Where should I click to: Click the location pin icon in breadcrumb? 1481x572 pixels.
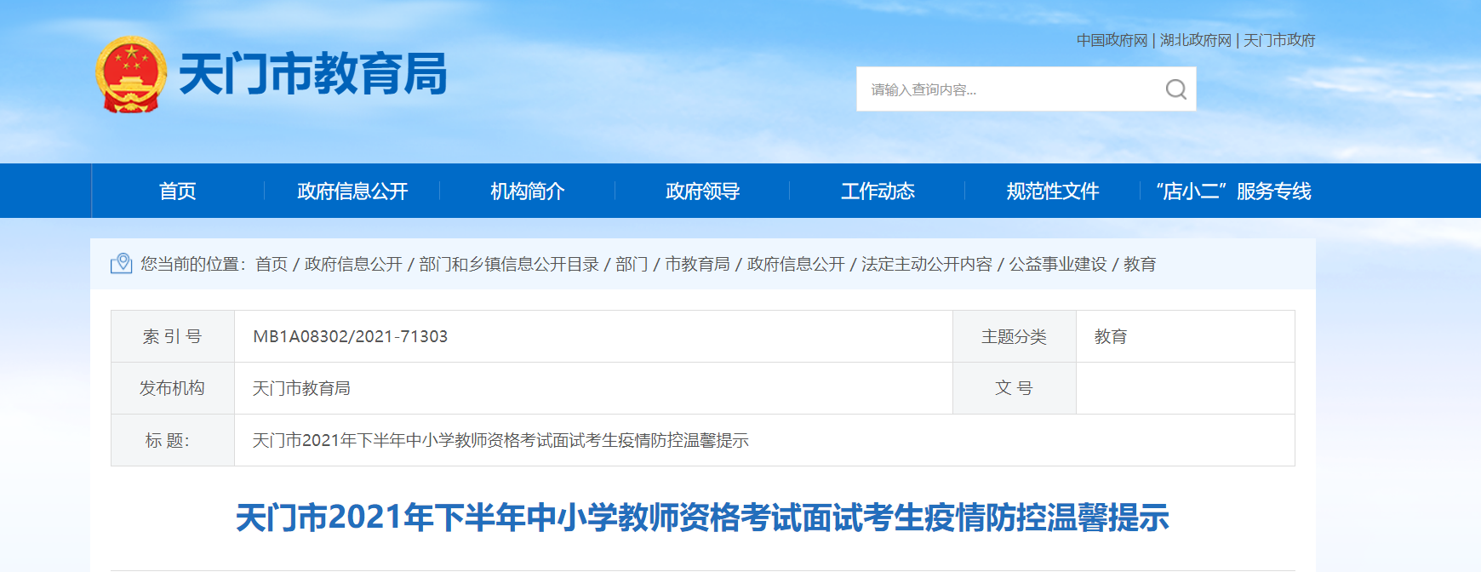point(122,264)
